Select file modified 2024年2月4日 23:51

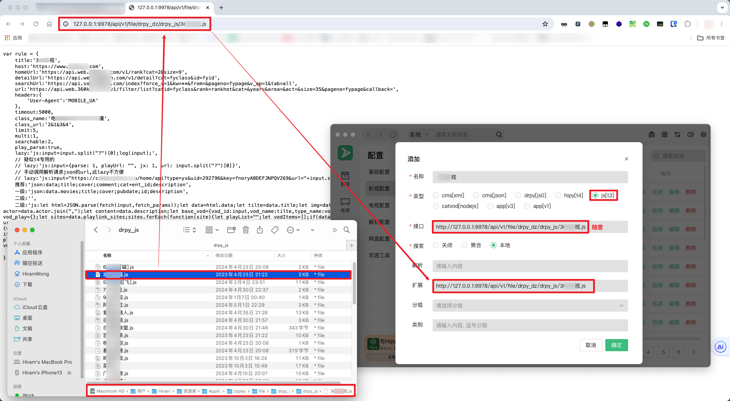pyautogui.click(x=219, y=282)
